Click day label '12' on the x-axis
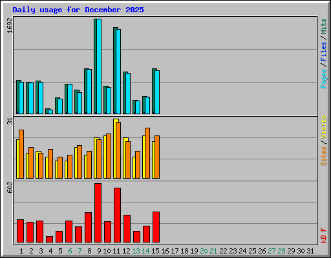Image resolution: width=331 pixels, height=258 pixels. point(126,251)
